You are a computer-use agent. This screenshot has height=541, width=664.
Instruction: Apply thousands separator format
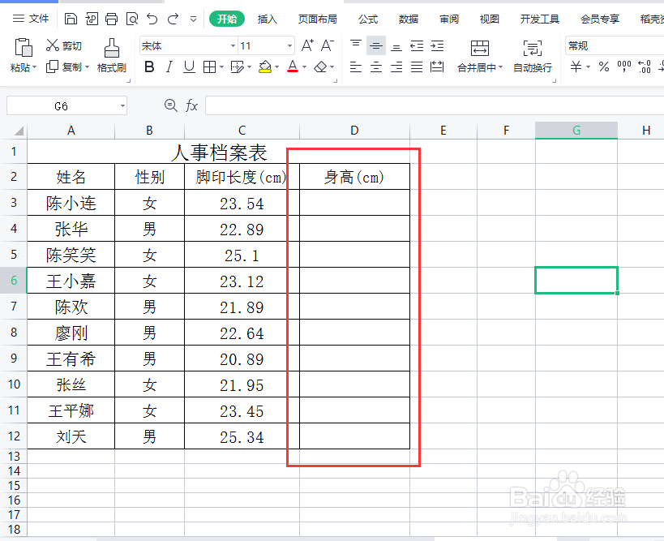point(624,67)
